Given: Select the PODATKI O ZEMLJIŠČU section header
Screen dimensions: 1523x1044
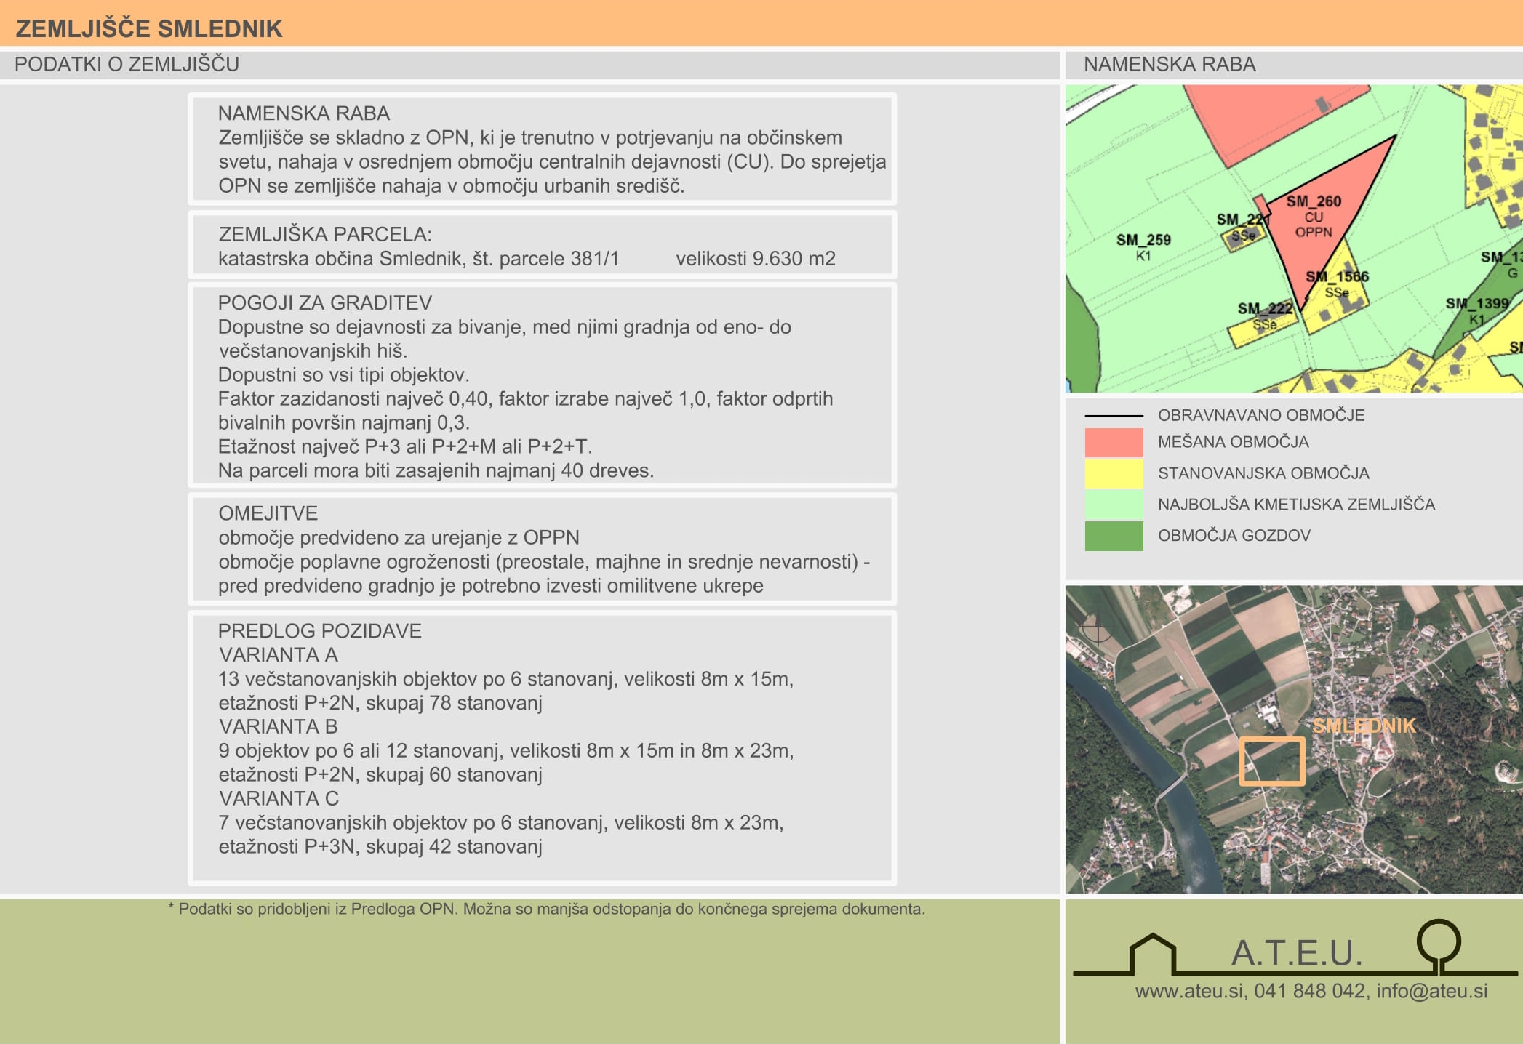Looking at the screenshot, I should click(x=127, y=64).
